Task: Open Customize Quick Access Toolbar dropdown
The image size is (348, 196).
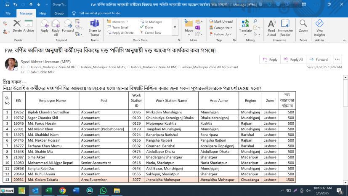Action: click(47, 5)
